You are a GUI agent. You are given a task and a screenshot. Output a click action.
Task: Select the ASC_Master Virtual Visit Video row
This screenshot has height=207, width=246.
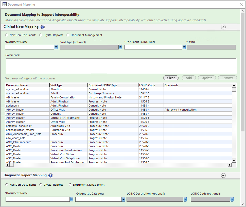tap(118, 154)
